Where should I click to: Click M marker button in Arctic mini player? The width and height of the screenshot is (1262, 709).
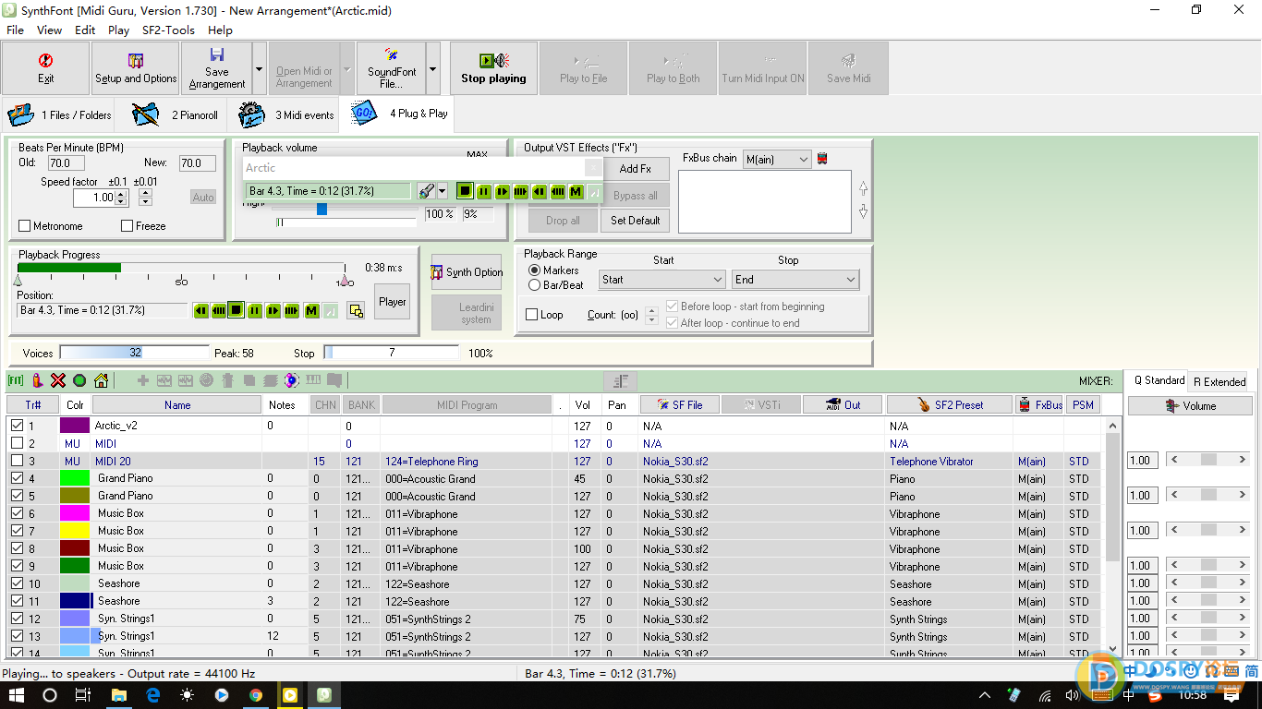[x=576, y=191]
